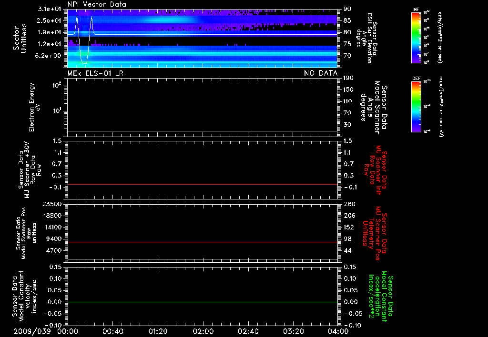Click the '190' scanner angle tick label
This screenshot has height=337, width=488.
pyautogui.click(x=348, y=78)
